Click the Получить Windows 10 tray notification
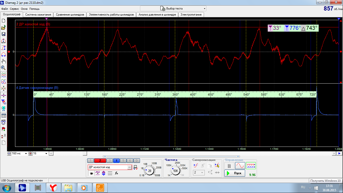 (325, 181)
